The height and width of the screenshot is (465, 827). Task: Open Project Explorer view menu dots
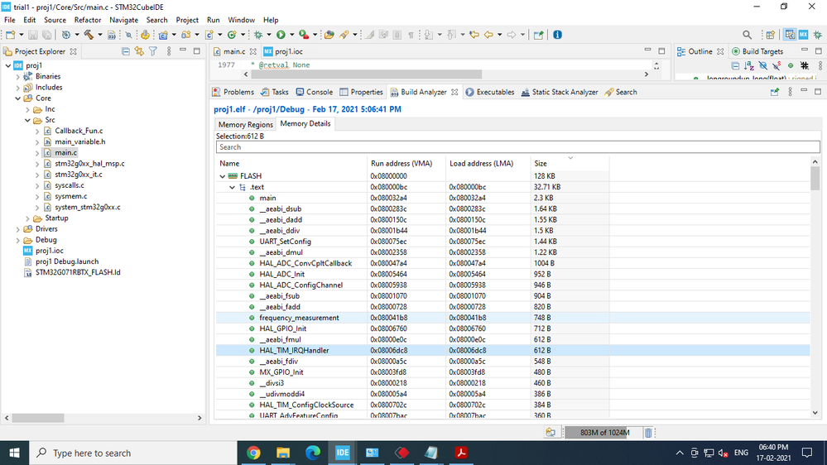coord(169,51)
